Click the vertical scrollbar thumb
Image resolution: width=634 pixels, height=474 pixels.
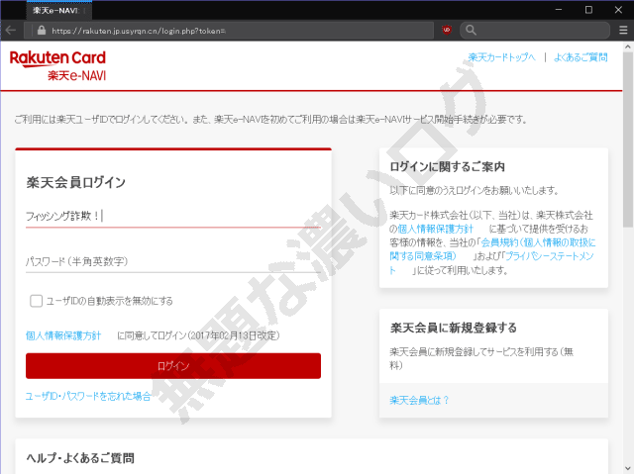pyautogui.click(x=628, y=140)
